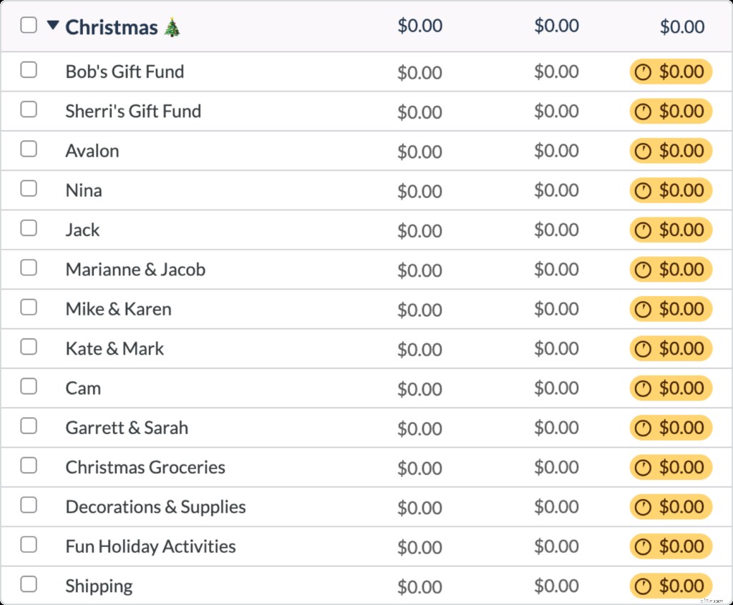Image resolution: width=733 pixels, height=605 pixels.
Task: Tick the checkbox beside Garrett & Sarah
Action: click(28, 425)
